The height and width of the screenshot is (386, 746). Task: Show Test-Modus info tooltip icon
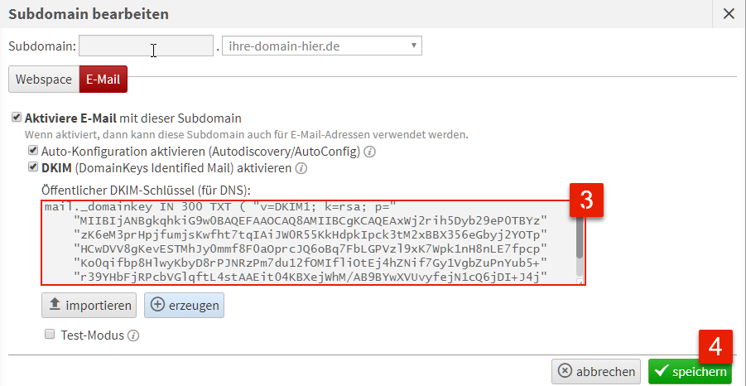pos(132,335)
